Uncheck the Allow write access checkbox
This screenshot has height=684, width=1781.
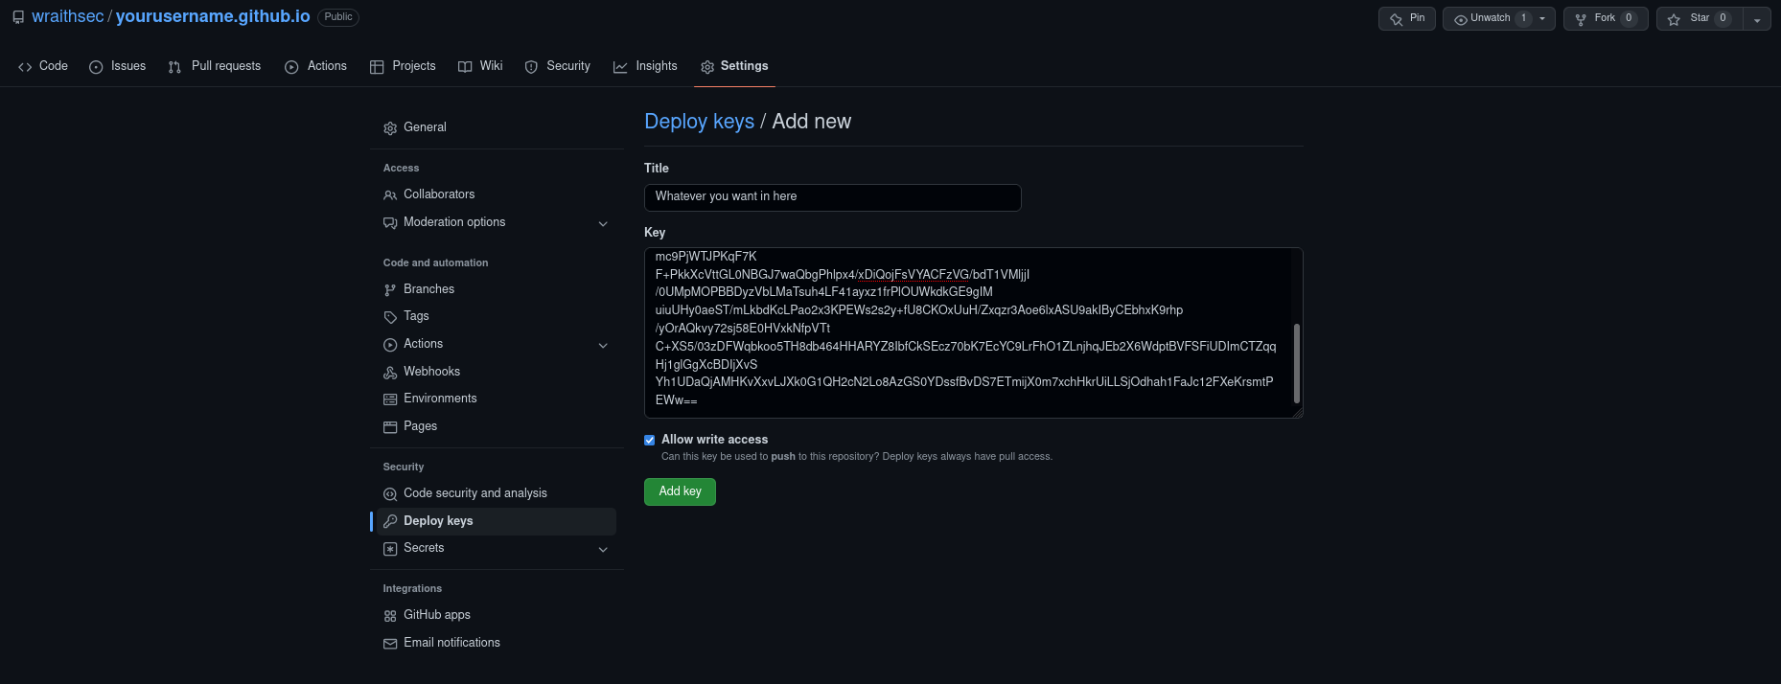coord(650,441)
